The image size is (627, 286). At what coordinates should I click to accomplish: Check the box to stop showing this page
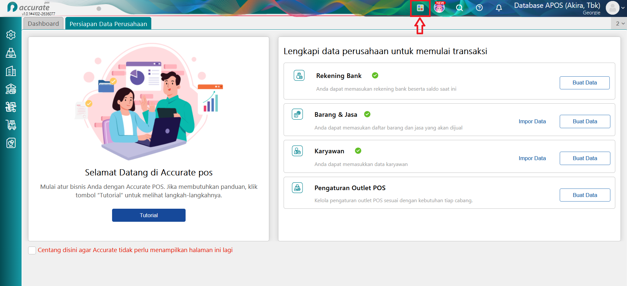(32, 250)
